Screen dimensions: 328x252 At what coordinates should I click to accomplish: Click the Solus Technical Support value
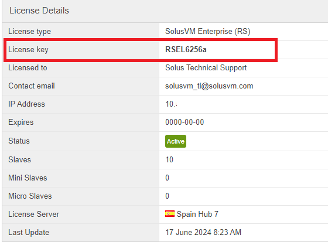point(206,68)
